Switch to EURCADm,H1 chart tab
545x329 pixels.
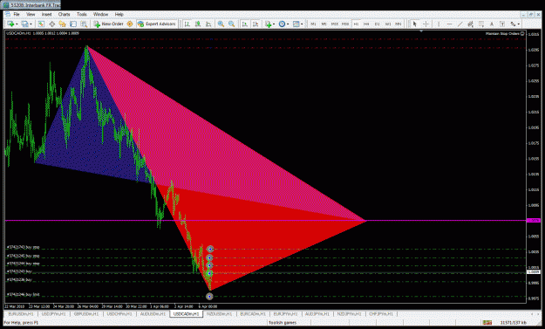(253, 314)
